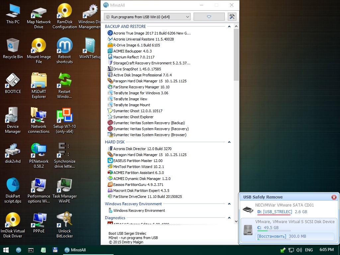Viewport: 340px width, 255px height.
Task: Click MInstAll list scrollbar down arrow
Action: 236,221
